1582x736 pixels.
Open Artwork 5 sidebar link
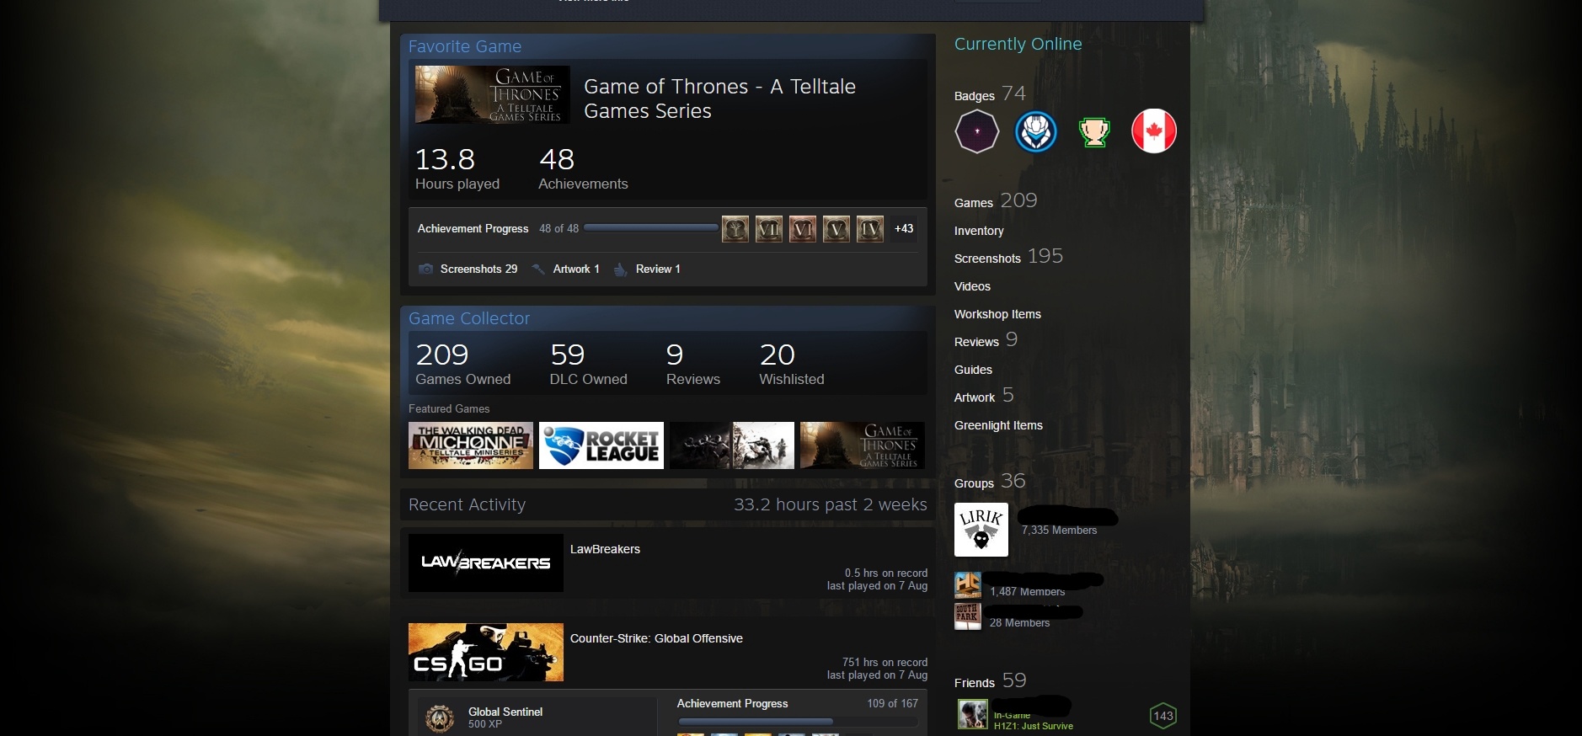[984, 396]
